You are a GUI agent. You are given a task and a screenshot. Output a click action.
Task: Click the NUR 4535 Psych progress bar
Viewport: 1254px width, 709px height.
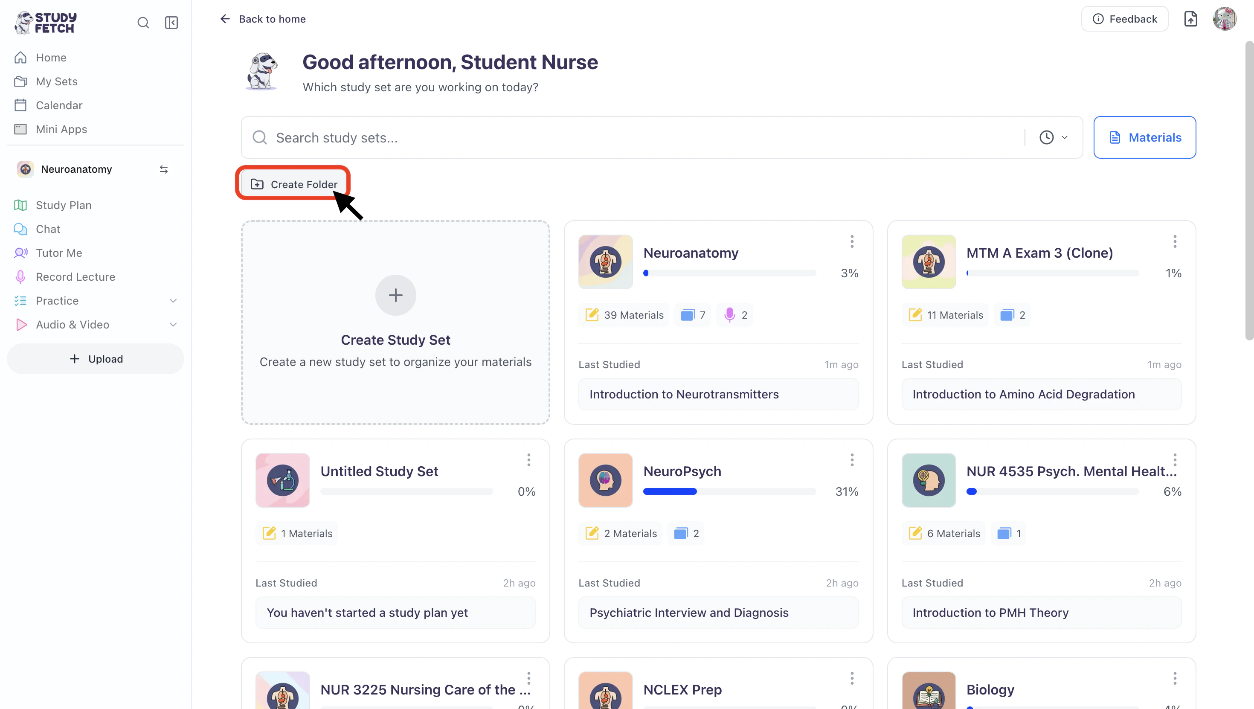pyautogui.click(x=1053, y=491)
